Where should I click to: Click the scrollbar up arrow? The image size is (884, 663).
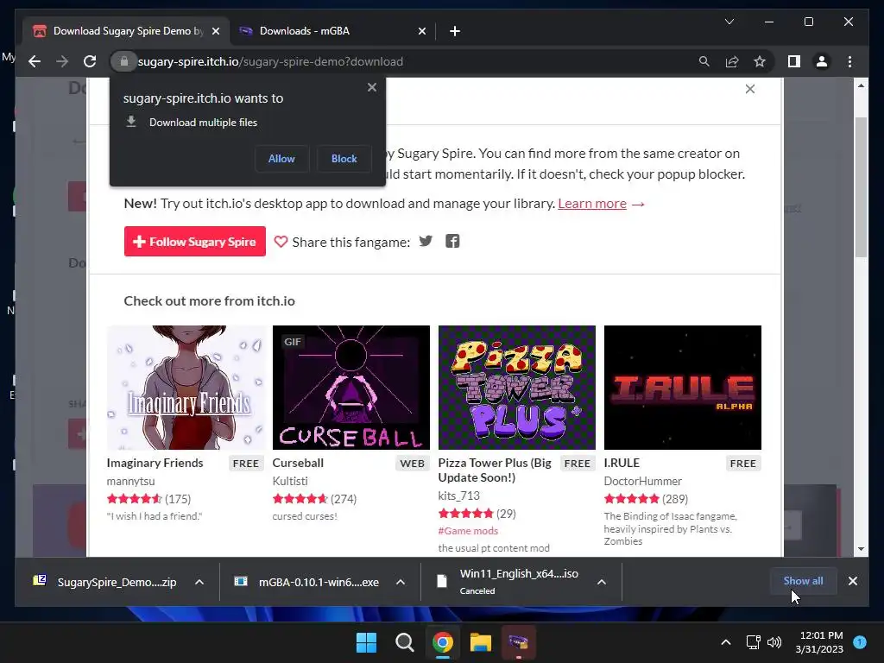861,85
